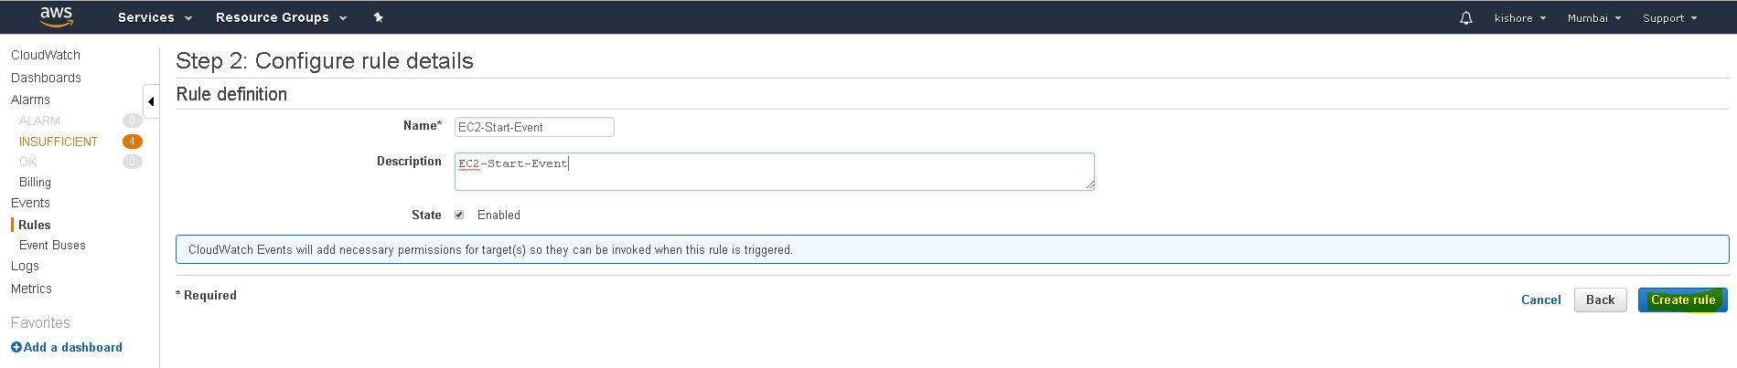Viewport: 1737px width, 368px height.
Task: Collapse the sidebar with the arrow
Action: 151,101
